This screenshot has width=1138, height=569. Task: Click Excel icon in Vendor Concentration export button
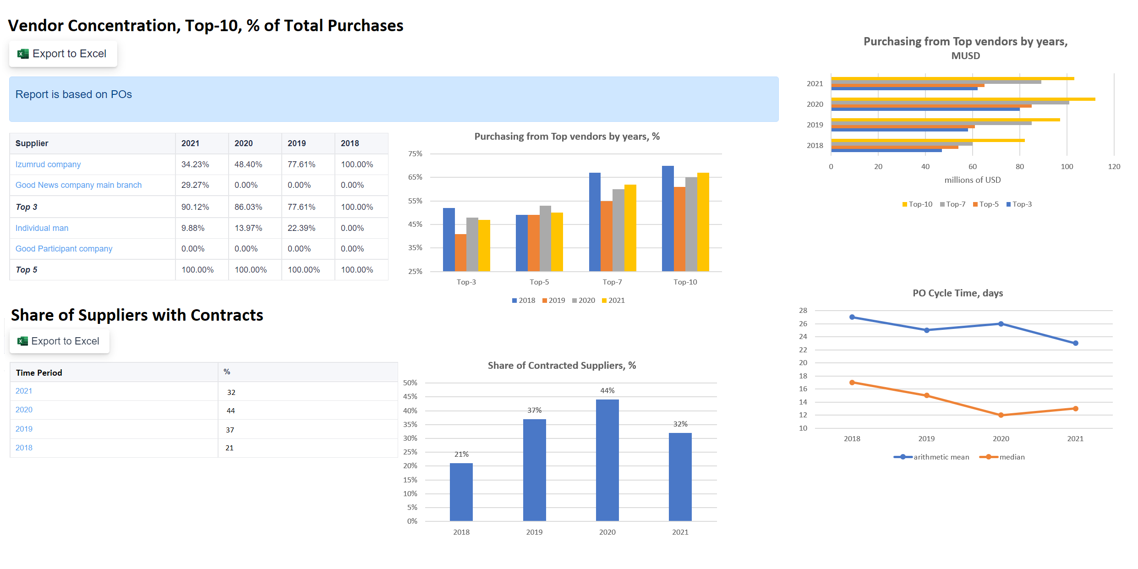pyautogui.click(x=23, y=54)
